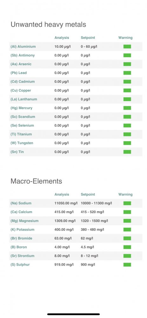The image size is (147, 318).
Task: Click the Unwanted heavy metals section heading
Action: 48,25
